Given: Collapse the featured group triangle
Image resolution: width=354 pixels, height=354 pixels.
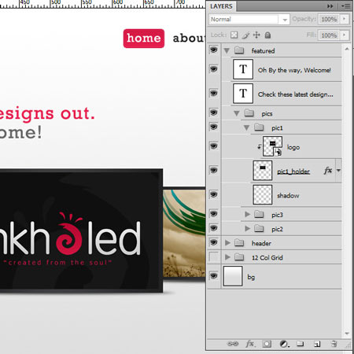Looking at the screenshot, I should tap(227, 50).
